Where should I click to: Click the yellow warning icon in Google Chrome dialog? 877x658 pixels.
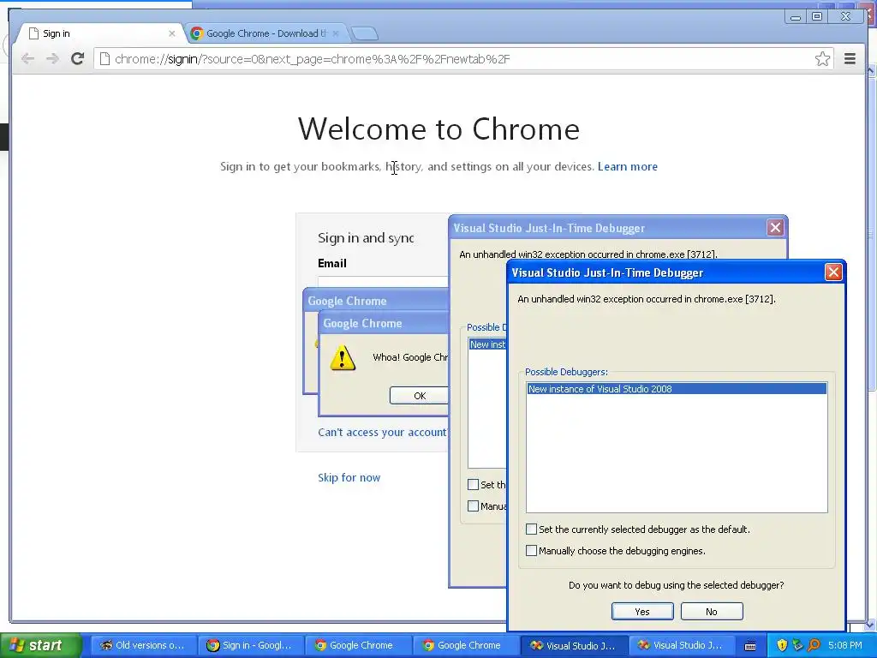[343, 358]
